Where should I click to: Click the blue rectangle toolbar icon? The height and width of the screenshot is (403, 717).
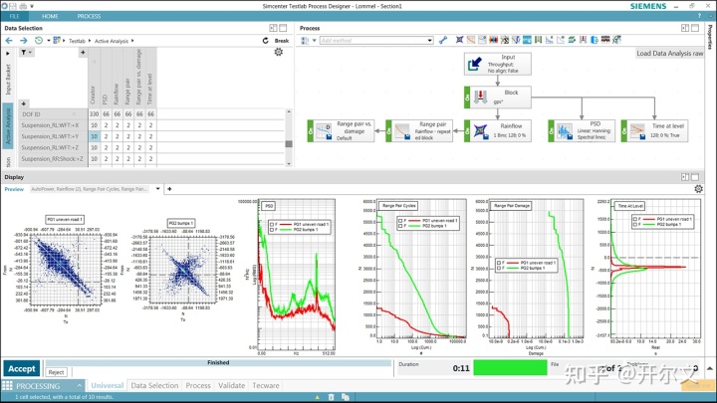tap(527, 40)
